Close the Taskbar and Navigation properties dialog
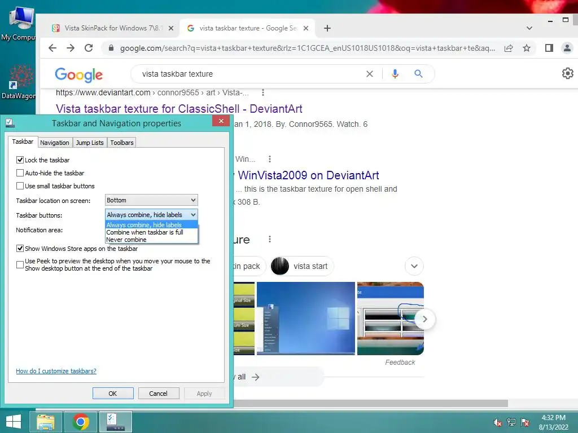Screen dimensions: 578x433 click(221, 121)
